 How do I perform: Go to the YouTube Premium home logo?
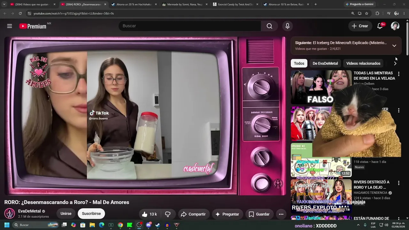pyautogui.click(x=33, y=26)
